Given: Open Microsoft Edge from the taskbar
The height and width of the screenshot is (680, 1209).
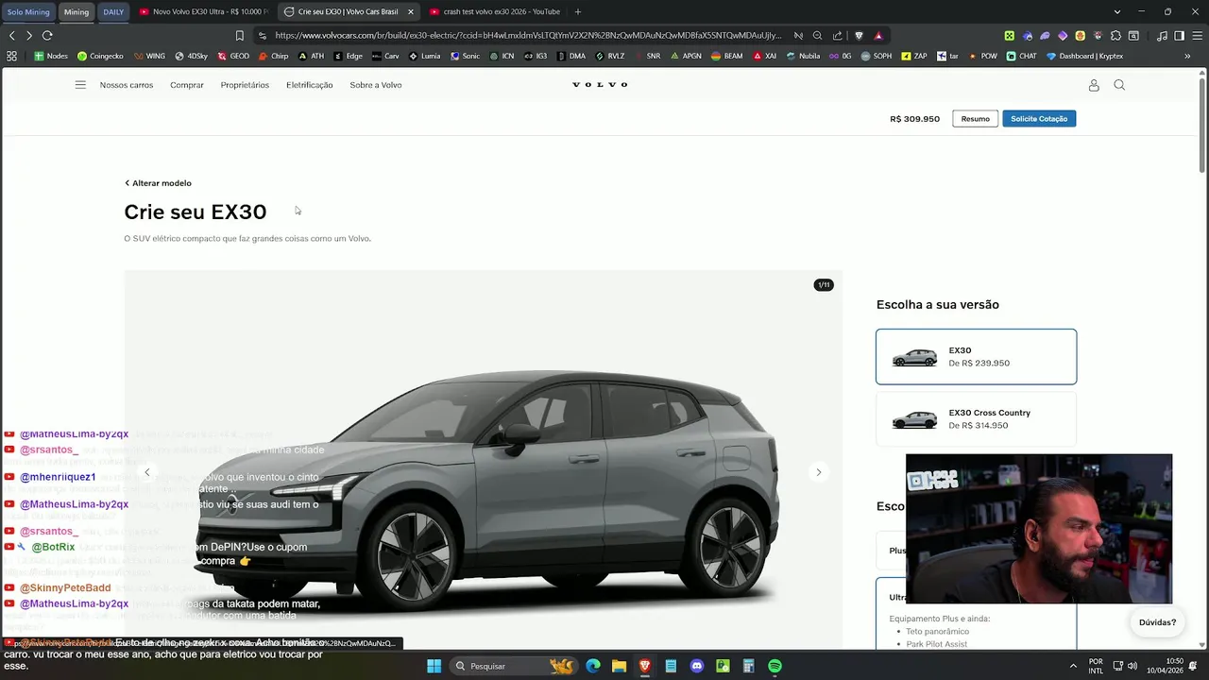Looking at the screenshot, I should pos(593,666).
